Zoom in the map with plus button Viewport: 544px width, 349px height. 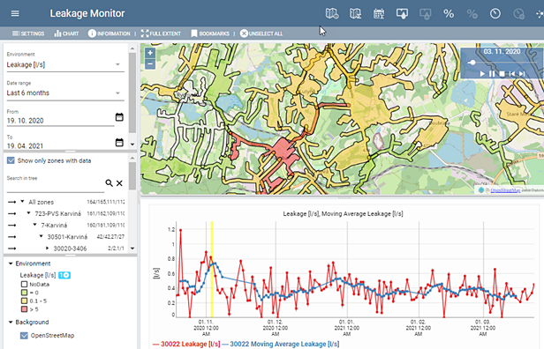[x=150, y=53]
